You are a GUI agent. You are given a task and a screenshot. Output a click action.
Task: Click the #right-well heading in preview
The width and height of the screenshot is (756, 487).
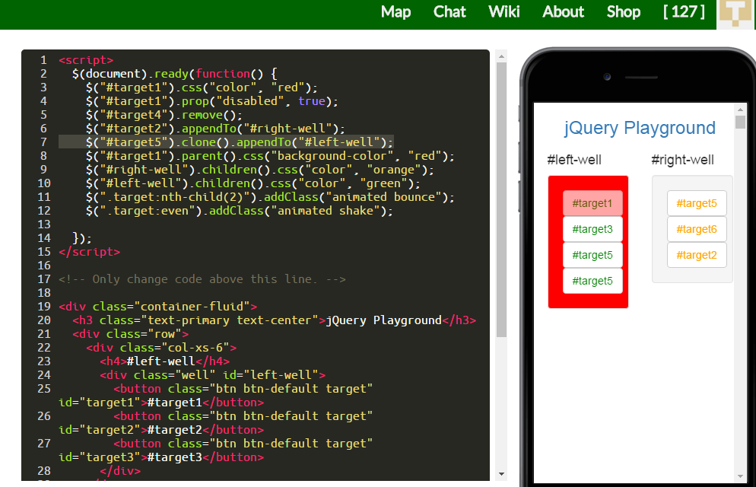click(682, 160)
